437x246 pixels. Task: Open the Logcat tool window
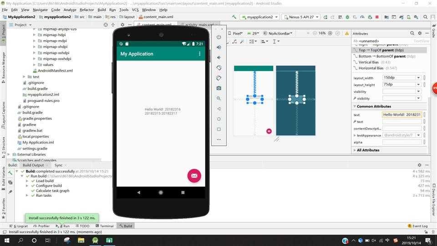[x=19, y=226]
